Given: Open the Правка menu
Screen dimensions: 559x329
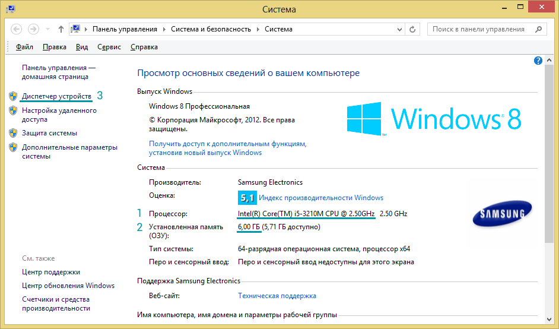Looking at the screenshot, I should [x=55, y=47].
